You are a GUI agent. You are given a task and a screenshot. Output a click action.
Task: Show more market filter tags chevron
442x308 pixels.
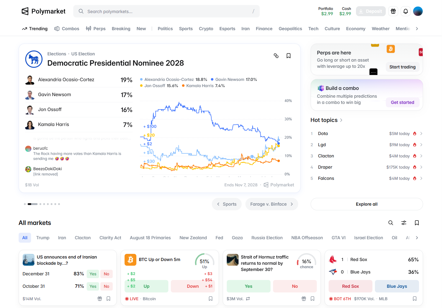coord(417,238)
